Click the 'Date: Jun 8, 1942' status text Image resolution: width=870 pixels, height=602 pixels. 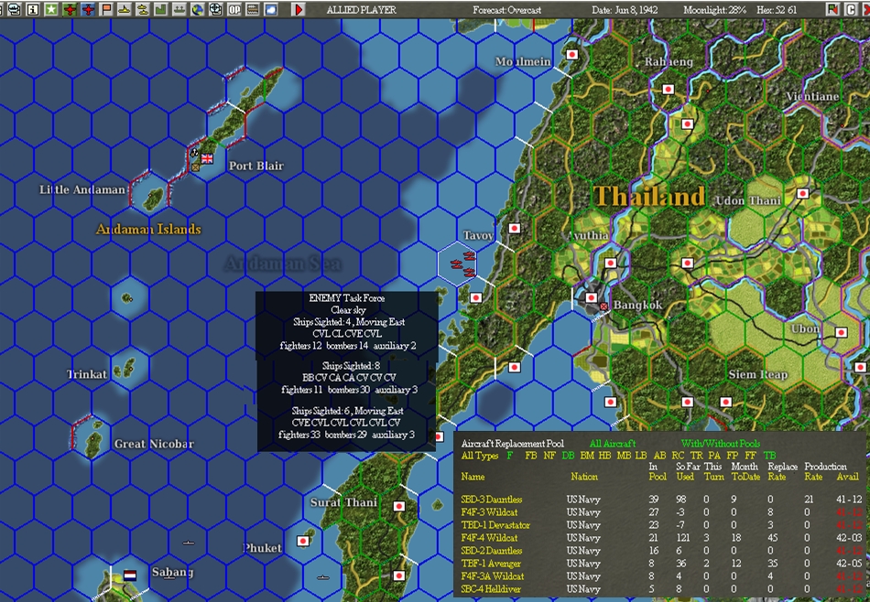(625, 10)
